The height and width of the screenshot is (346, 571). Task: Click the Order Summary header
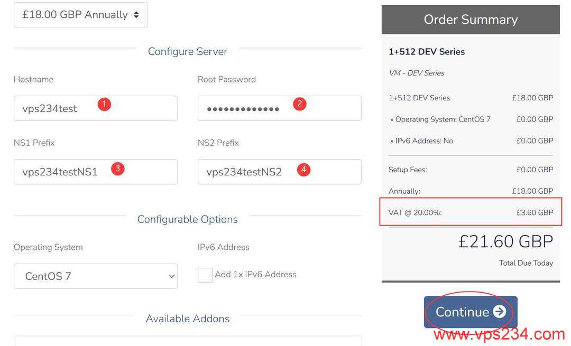coord(471,20)
